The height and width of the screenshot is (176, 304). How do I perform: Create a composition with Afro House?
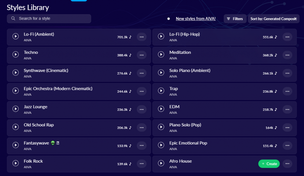pyautogui.click(x=269, y=164)
